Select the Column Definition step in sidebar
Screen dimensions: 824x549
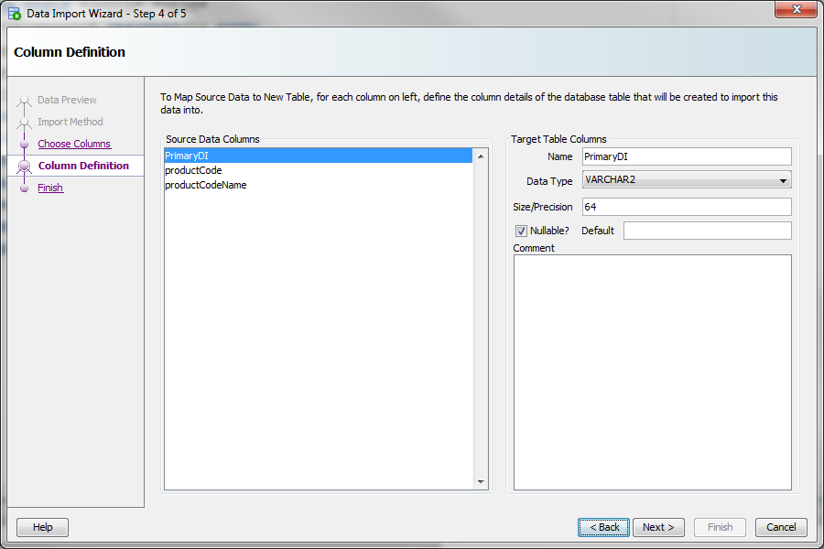pos(83,166)
